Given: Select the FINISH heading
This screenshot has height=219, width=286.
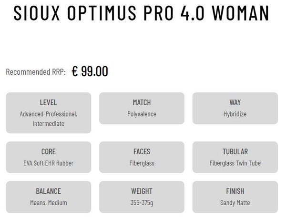Looking at the screenshot, I should pyautogui.click(x=235, y=191).
